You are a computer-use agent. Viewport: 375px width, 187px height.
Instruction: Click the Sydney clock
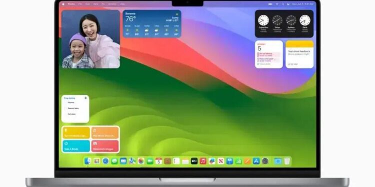(291, 20)
